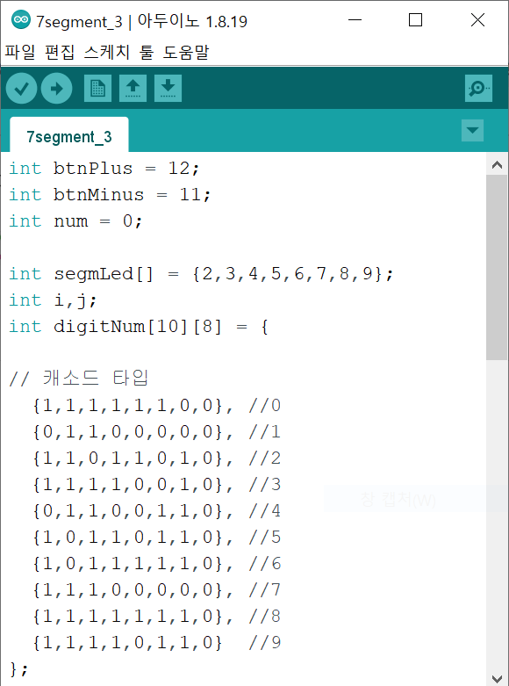This screenshot has width=509, height=686.
Task: Open the 툴 menu
Action: 147,53
